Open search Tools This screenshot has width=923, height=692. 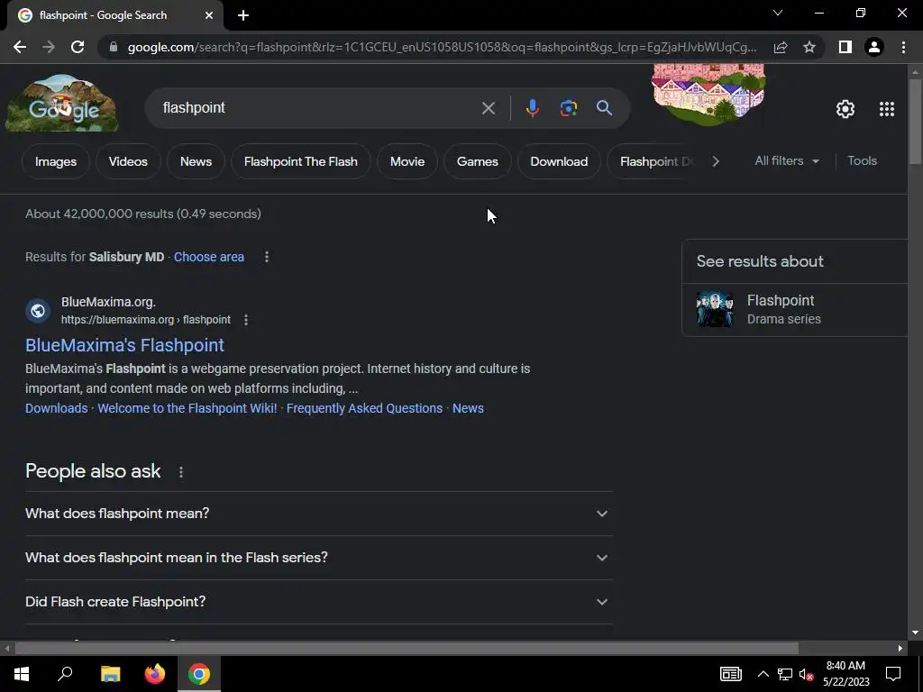(x=862, y=160)
